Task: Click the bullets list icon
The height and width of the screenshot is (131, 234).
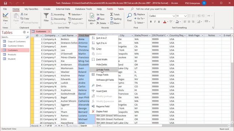Action: [189, 16]
